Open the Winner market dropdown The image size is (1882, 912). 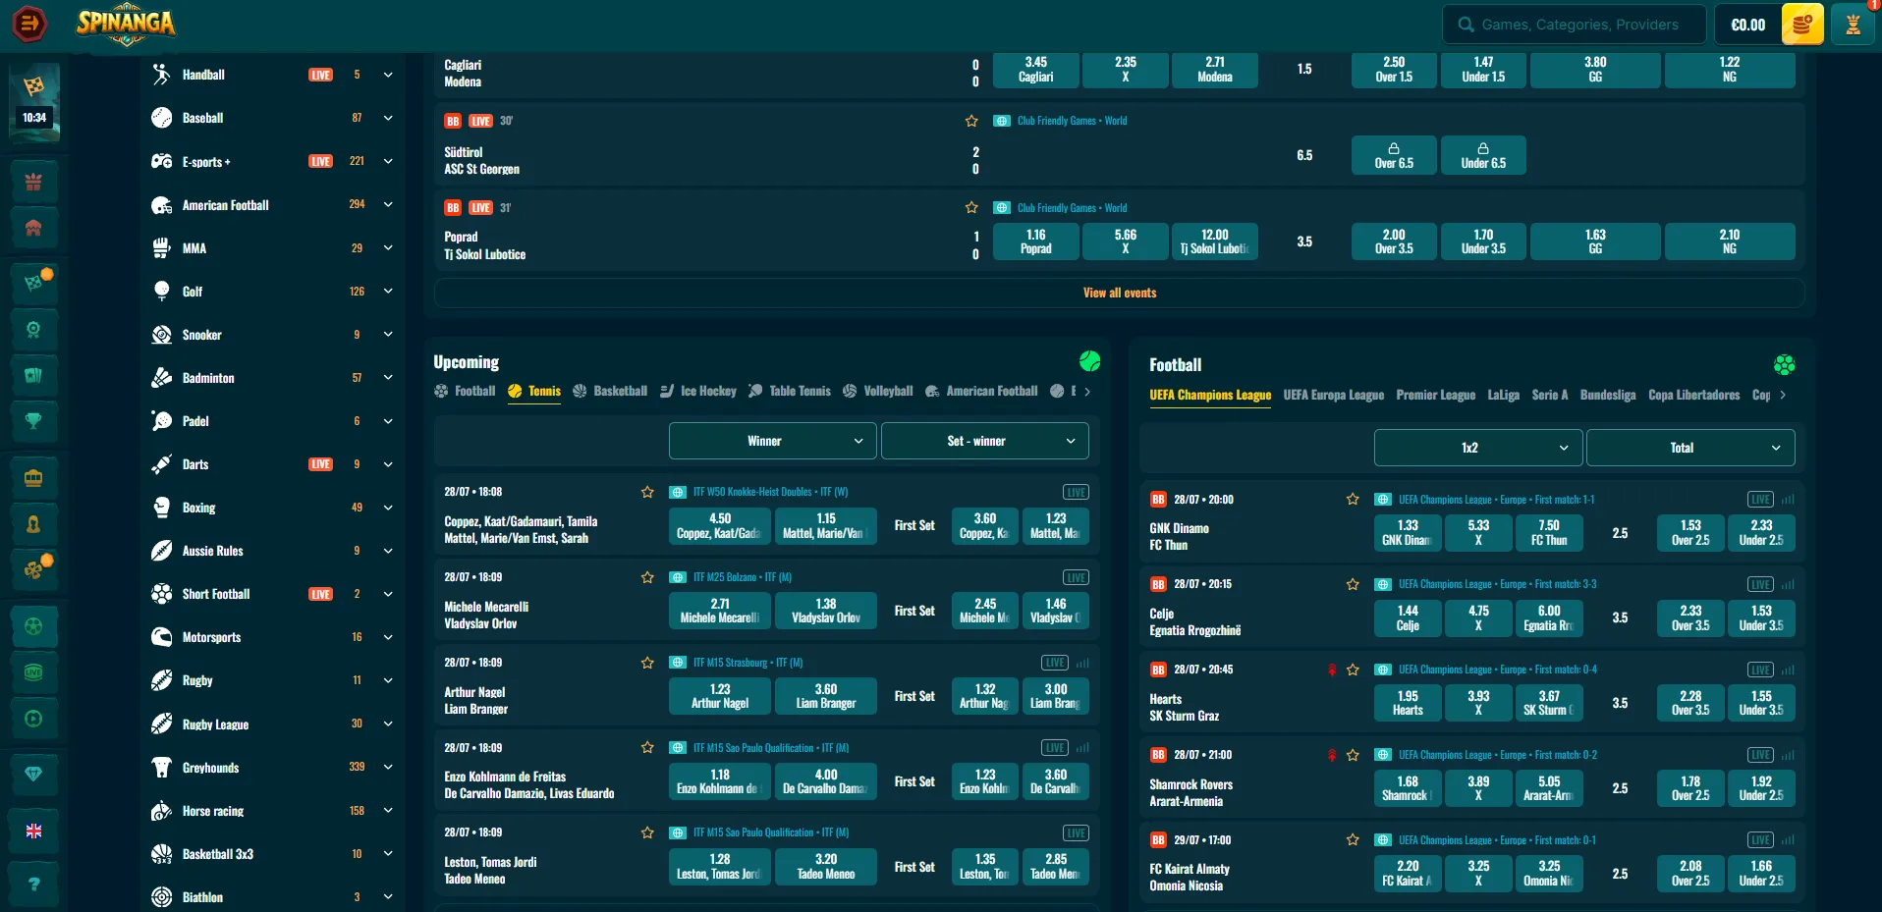coord(772,441)
